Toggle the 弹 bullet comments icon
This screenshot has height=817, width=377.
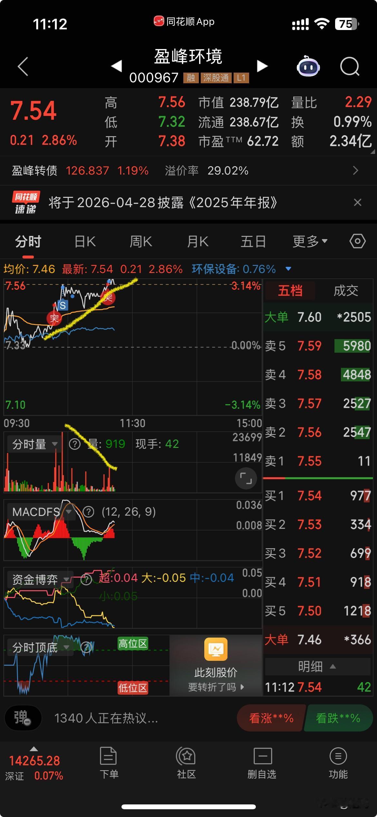click(23, 718)
